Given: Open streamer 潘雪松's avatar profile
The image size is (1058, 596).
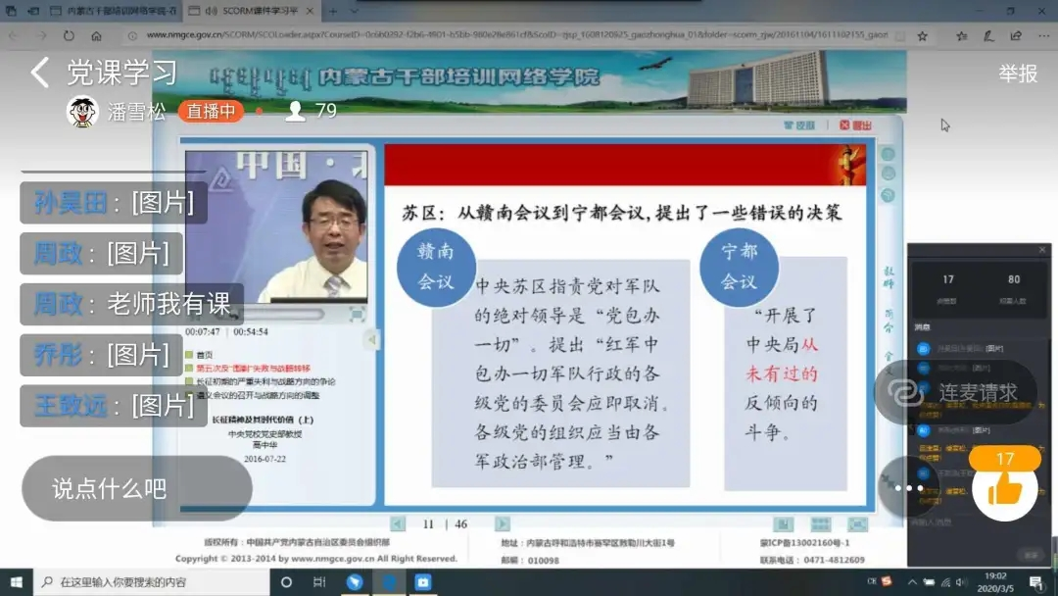Looking at the screenshot, I should [x=82, y=112].
